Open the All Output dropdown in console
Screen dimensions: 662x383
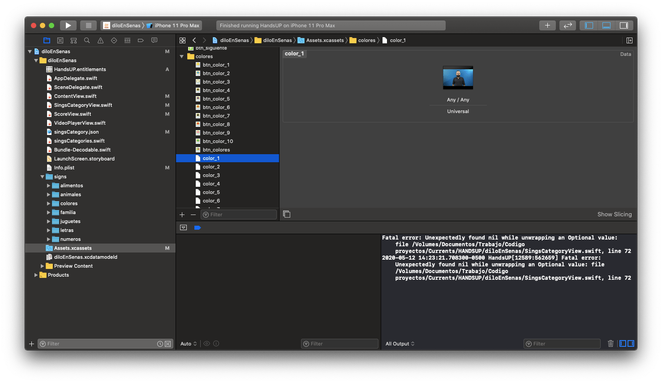coord(398,343)
